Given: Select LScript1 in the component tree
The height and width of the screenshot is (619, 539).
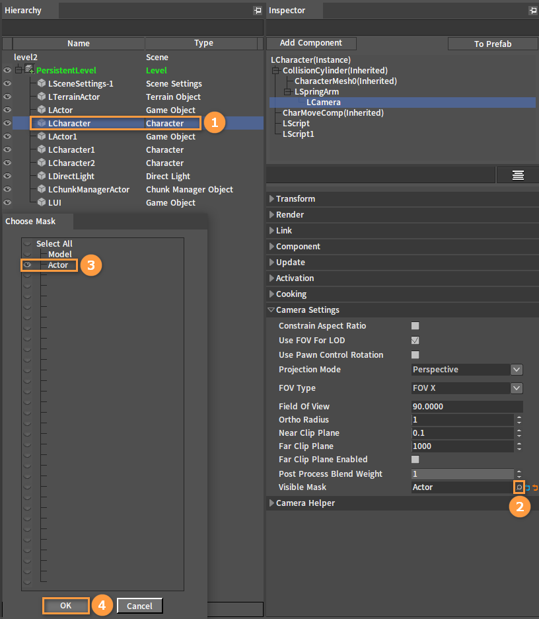Looking at the screenshot, I should tap(298, 134).
